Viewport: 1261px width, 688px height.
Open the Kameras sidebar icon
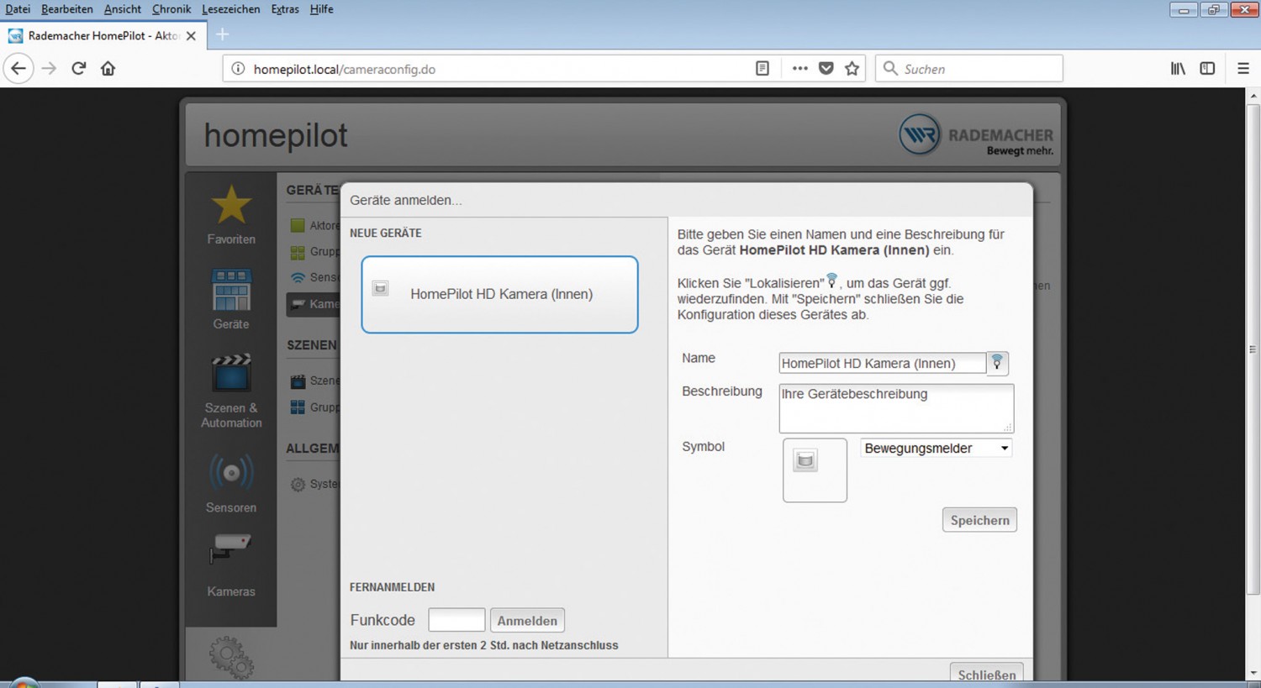[231, 548]
